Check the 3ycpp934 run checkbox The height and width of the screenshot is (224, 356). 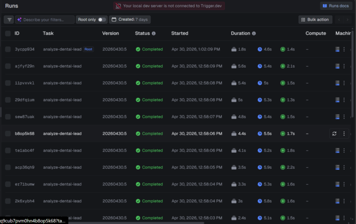[8, 49]
